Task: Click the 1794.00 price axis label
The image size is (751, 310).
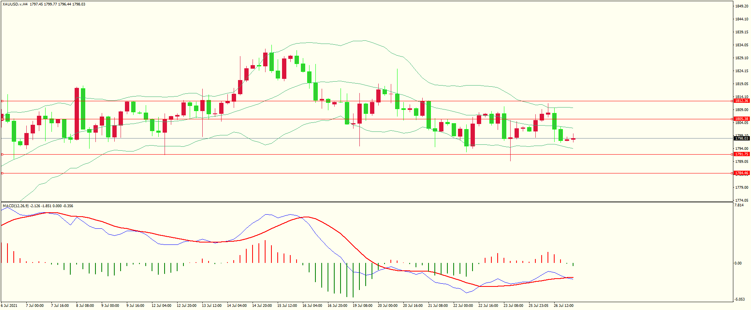Action: pyautogui.click(x=742, y=149)
